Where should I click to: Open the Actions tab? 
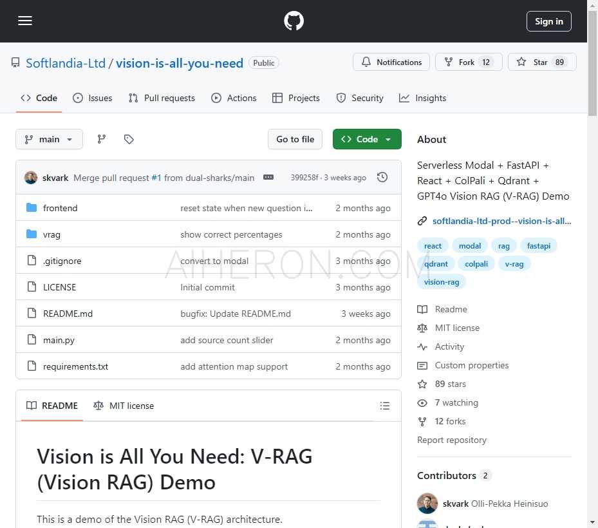click(234, 98)
